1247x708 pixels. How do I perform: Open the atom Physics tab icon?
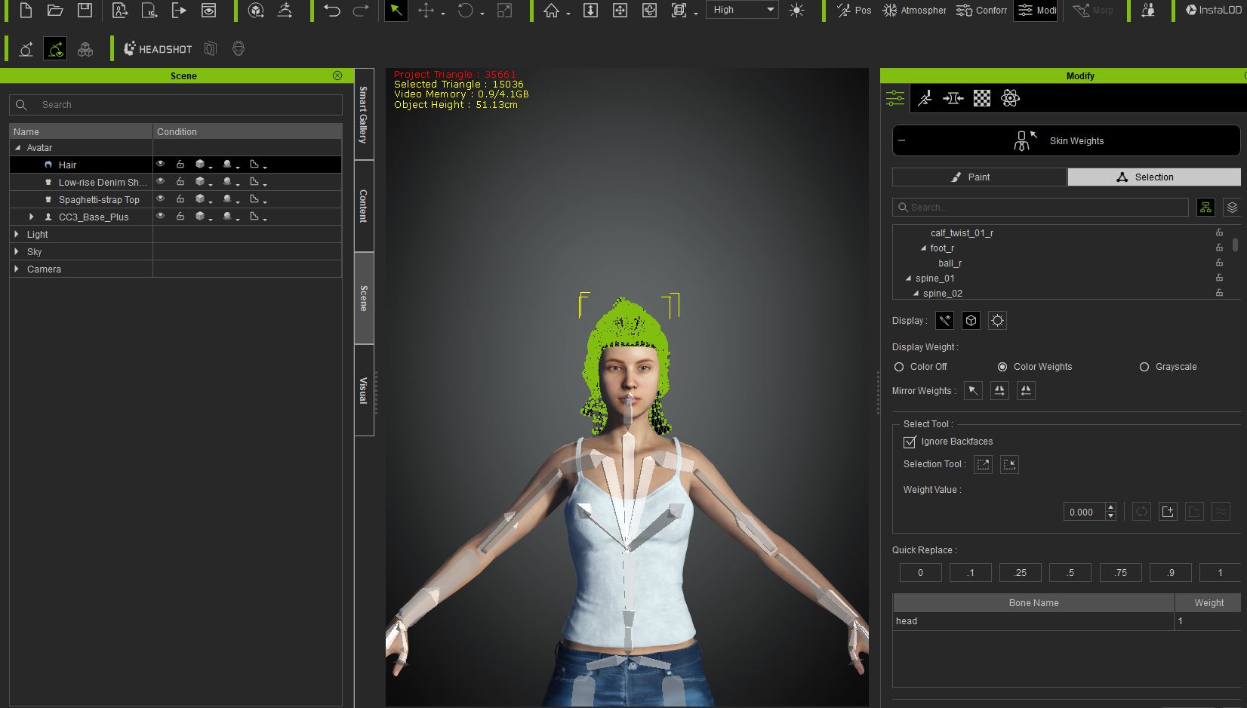(1010, 98)
